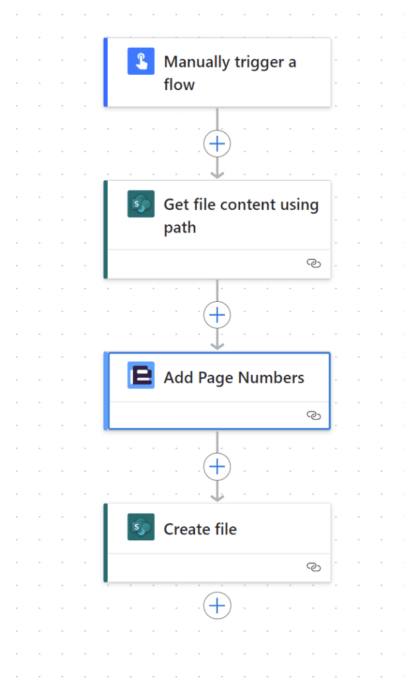The width and height of the screenshot is (404, 678).
Task: Select the Get file content using path title
Action: click(x=241, y=216)
